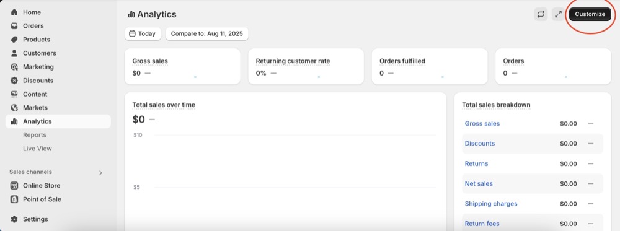The image size is (620, 231).
Task: Open Settings in the sidebar
Action: click(x=58, y=219)
